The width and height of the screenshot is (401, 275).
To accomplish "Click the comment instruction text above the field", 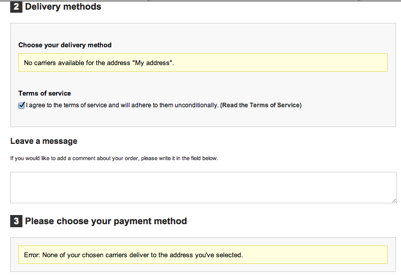I will (114, 158).
